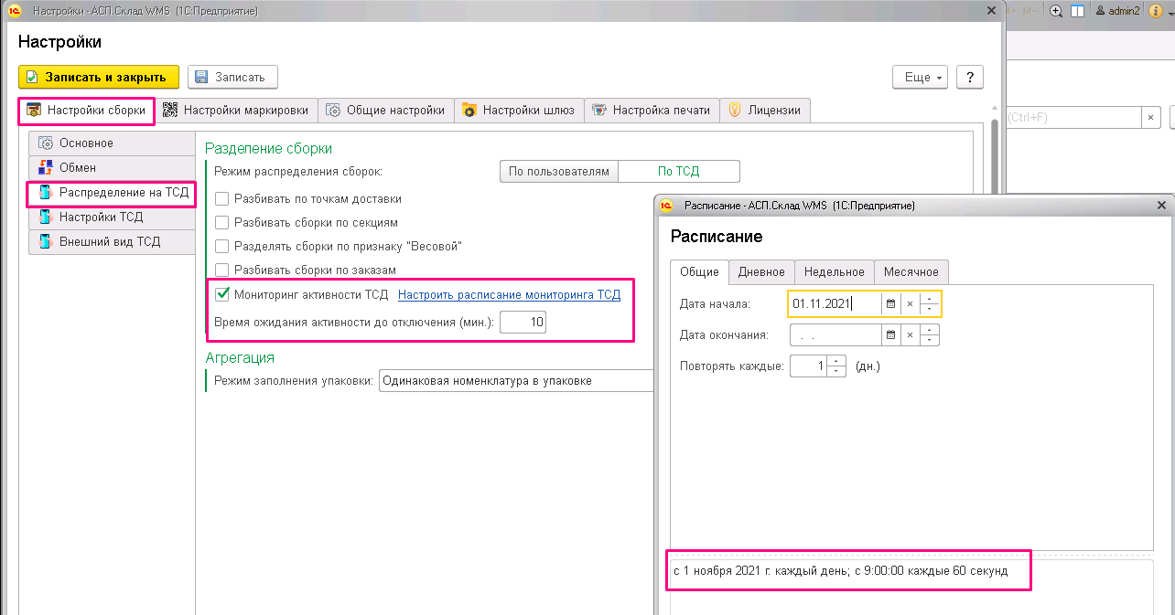Edit Время ожидания активности minutes field
1175x615 pixels.
(523, 323)
